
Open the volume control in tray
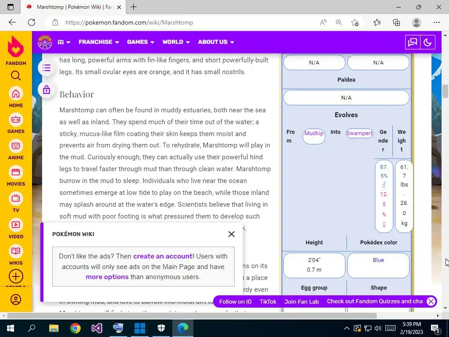click(x=378, y=328)
